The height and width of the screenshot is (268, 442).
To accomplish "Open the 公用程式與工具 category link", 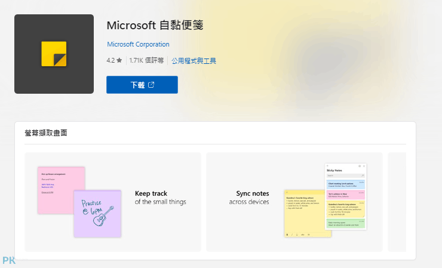I will [194, 61].
